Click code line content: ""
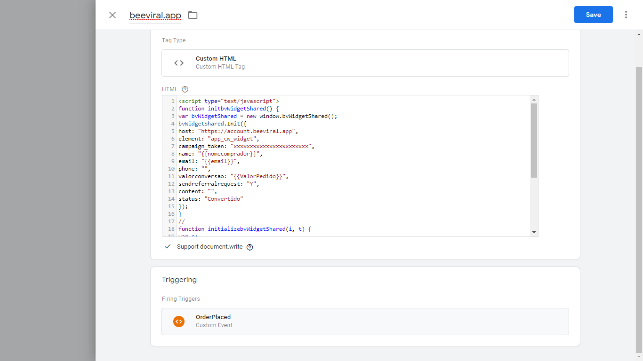The image size is (643, 361). 198,191
